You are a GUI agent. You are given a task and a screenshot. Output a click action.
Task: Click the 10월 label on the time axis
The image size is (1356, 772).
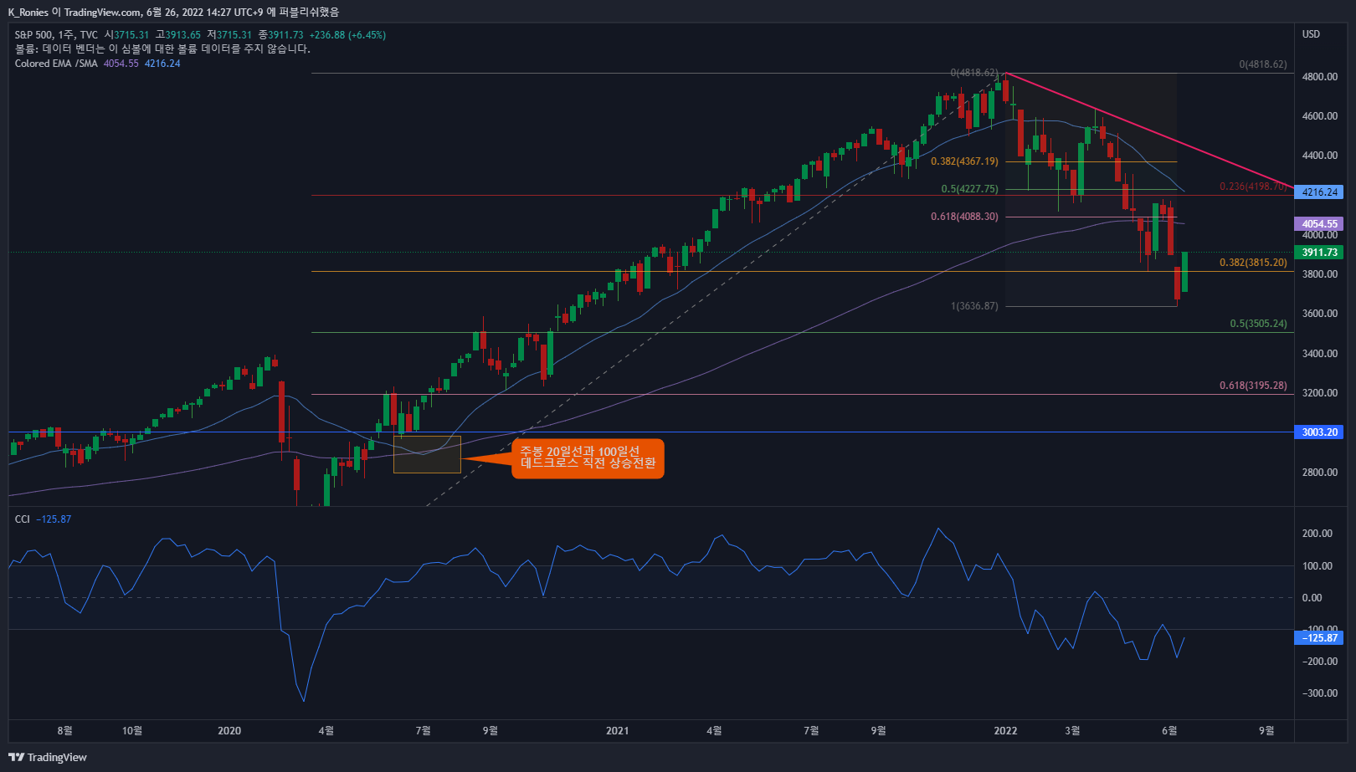[x=132, y=731]
